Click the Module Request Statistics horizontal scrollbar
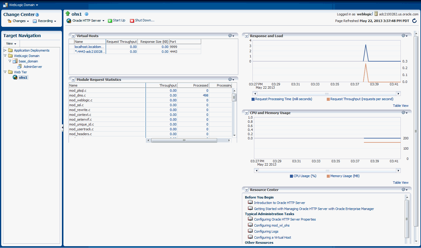 (x=184, y=140)
